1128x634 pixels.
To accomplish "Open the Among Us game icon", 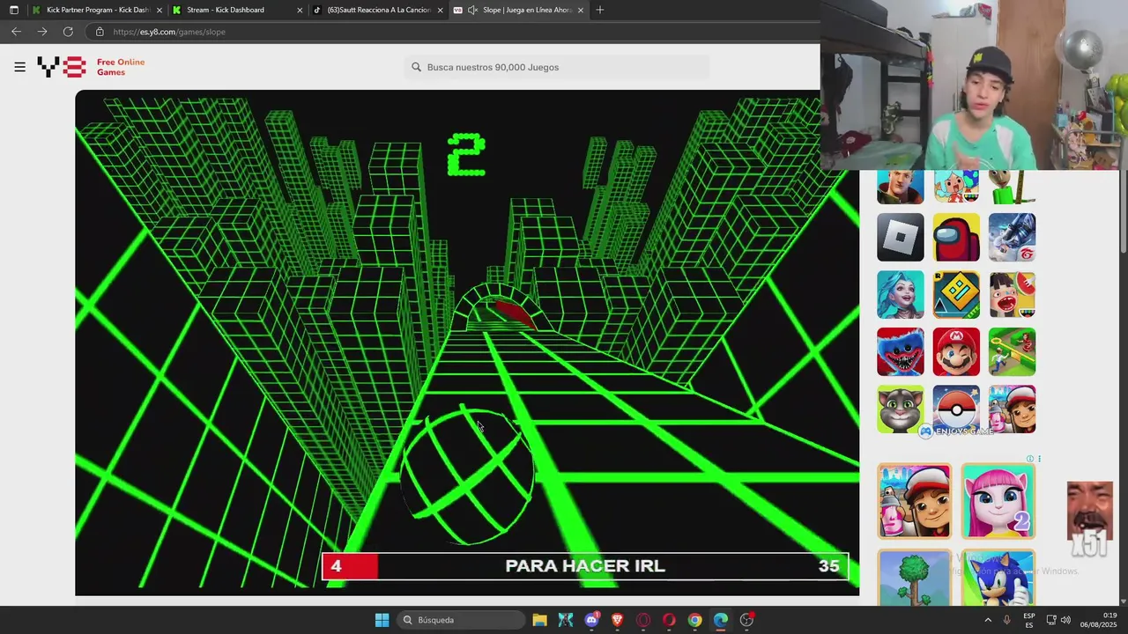I will pyautogui.click(x=956, y=237).
